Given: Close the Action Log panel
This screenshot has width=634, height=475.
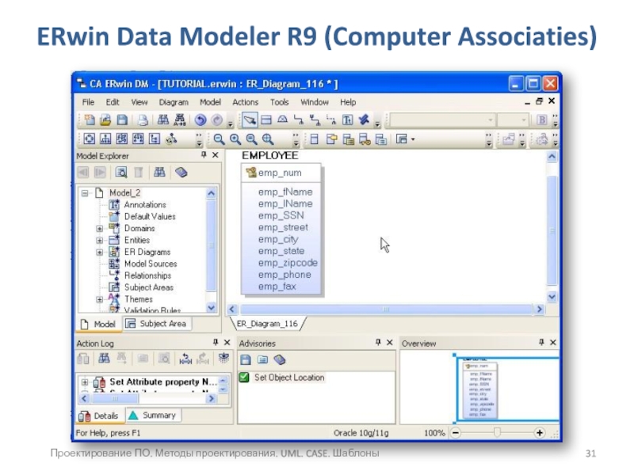Looking at the screenshot, I should tap(227, 343).
